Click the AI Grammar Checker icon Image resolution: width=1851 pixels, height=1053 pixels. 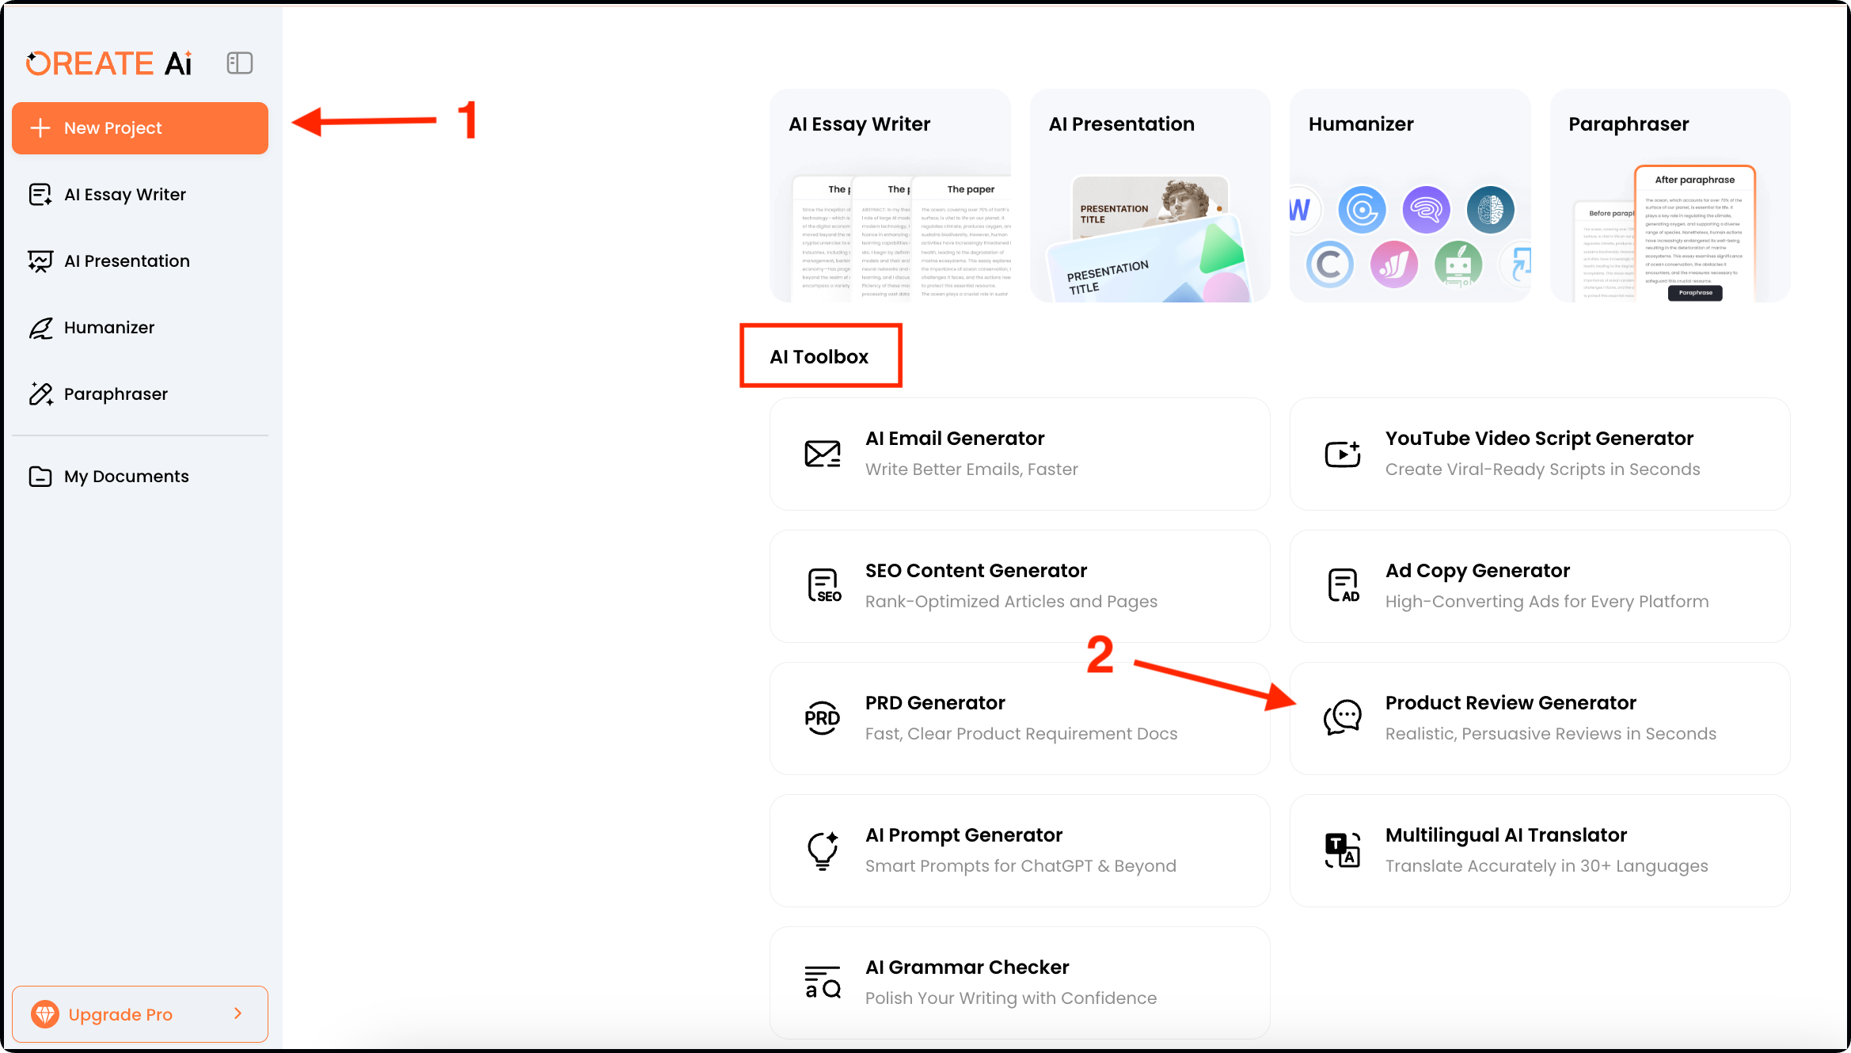coord(823,983)
